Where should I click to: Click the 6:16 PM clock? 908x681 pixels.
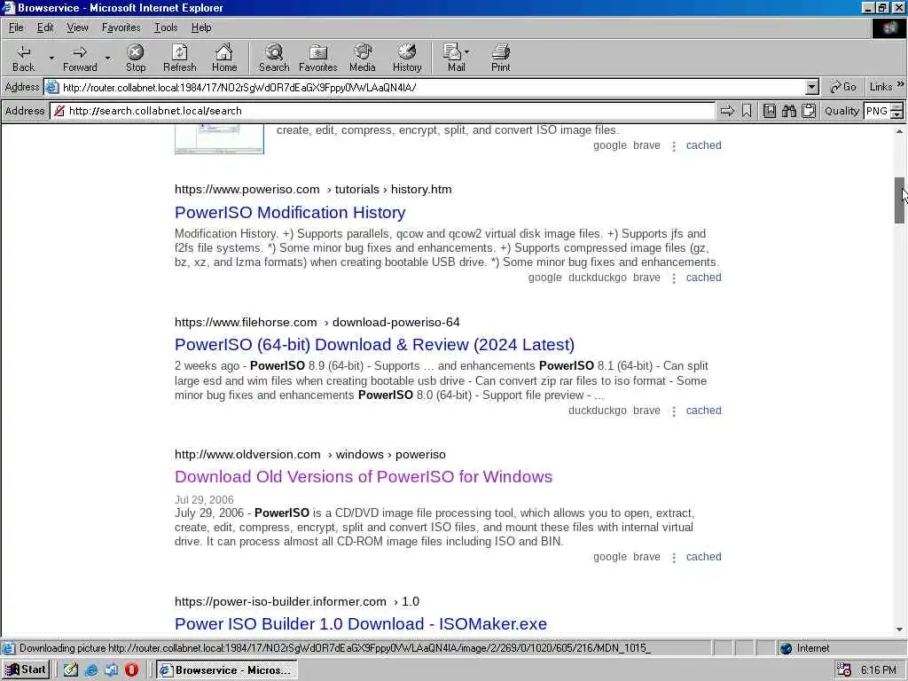point(879,670)
